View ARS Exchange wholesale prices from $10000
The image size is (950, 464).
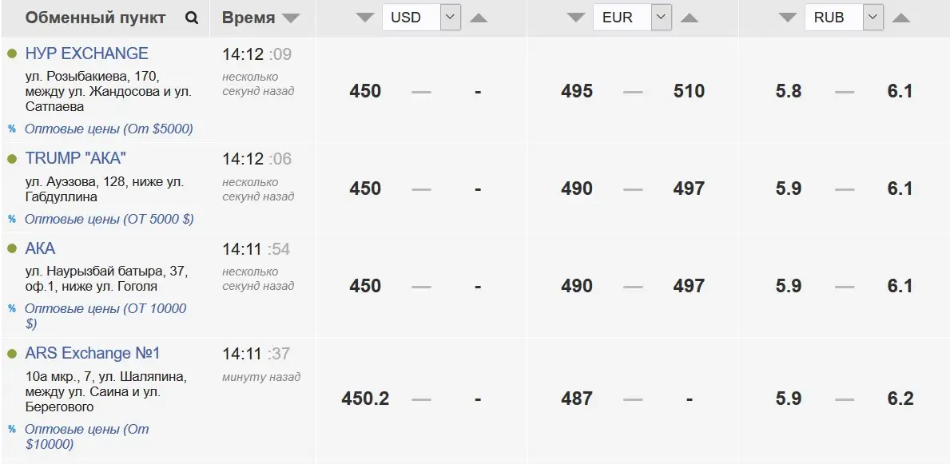86,437
